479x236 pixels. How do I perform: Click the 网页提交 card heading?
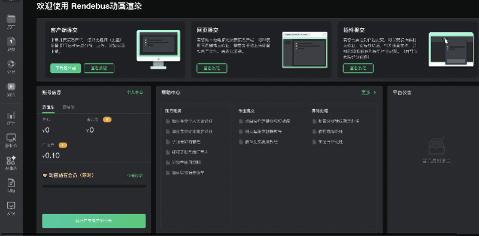(x=207, y=30)
